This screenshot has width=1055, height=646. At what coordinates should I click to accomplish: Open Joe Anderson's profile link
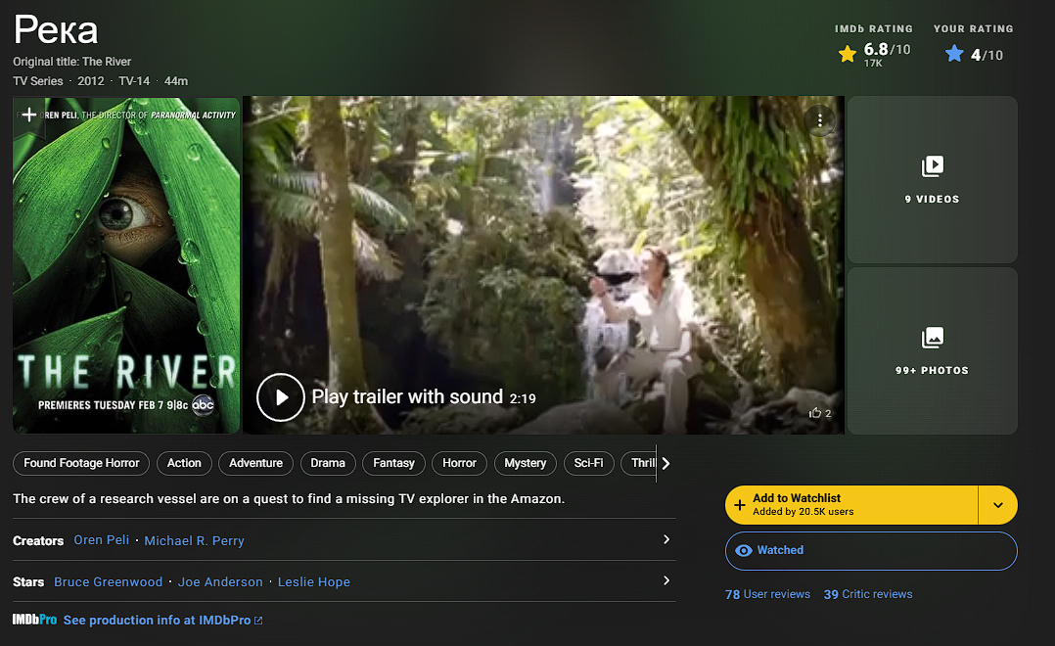[x=220, y=582]
